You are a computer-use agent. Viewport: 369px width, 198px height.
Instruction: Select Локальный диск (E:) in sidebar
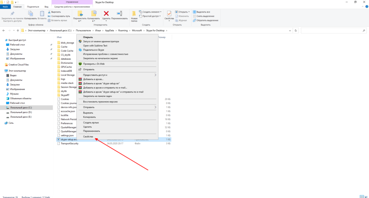[x=21, y=117]
